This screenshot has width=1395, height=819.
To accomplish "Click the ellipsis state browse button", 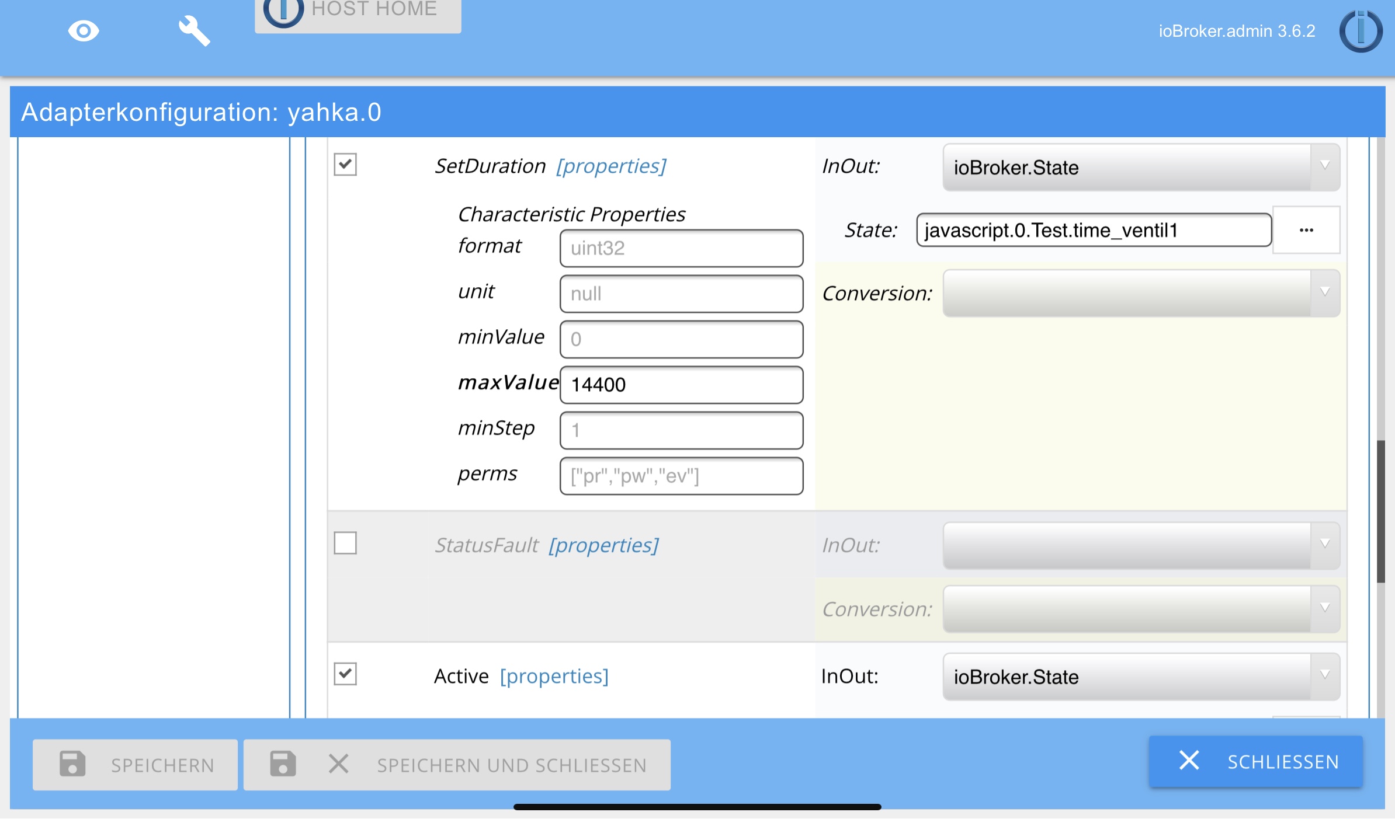I will pos(1306,230).
